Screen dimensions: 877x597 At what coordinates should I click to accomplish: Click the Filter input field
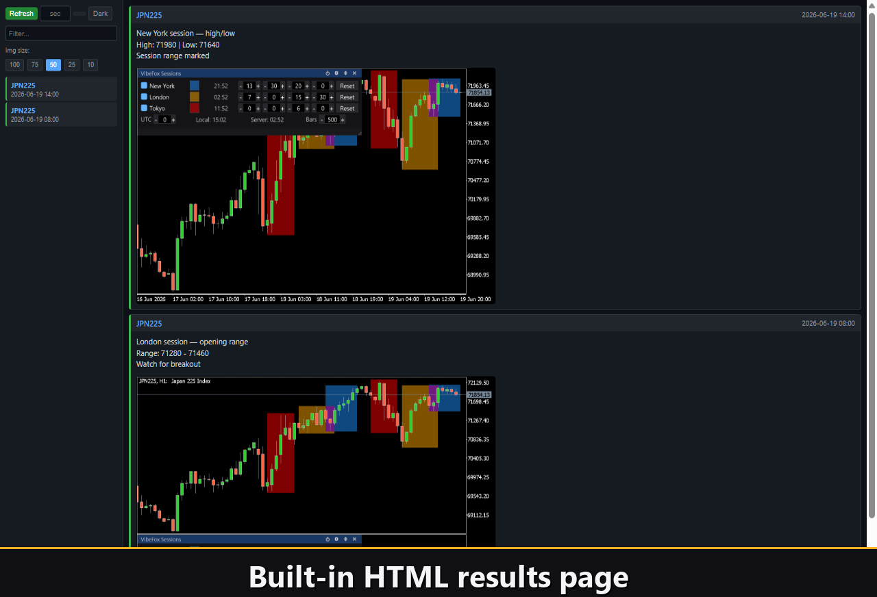(x=61, y=34)
